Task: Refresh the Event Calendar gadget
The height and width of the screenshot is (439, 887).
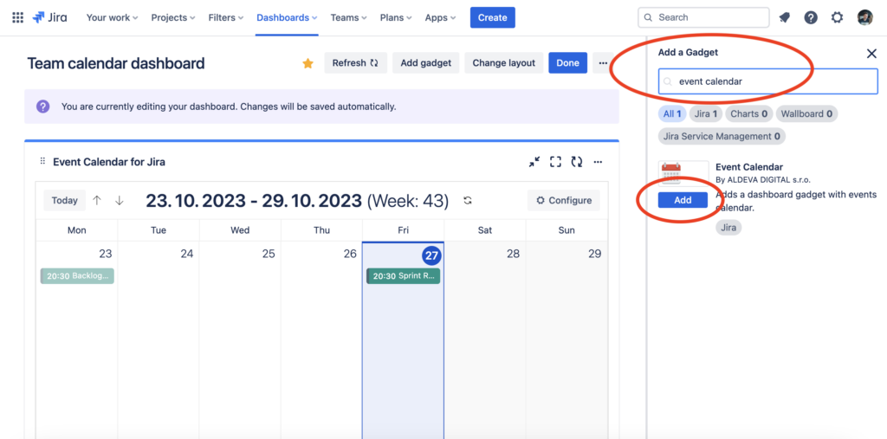Action: (x=576, y=162)
